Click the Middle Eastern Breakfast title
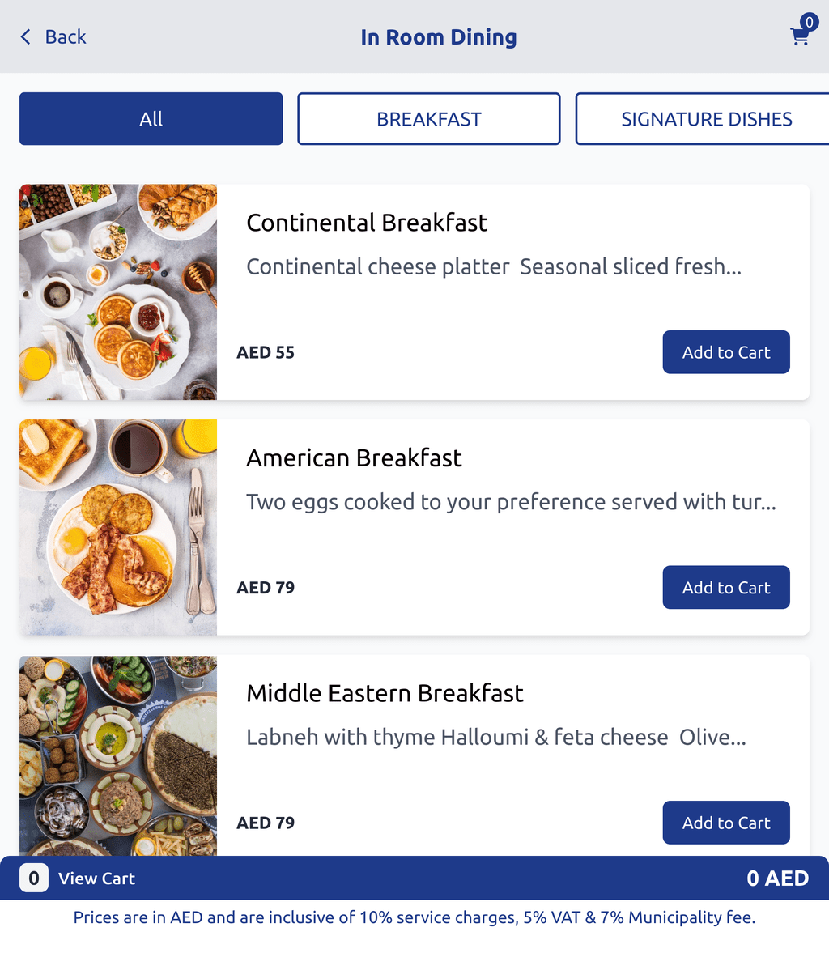The image size is (829, 953). point(385,693)
